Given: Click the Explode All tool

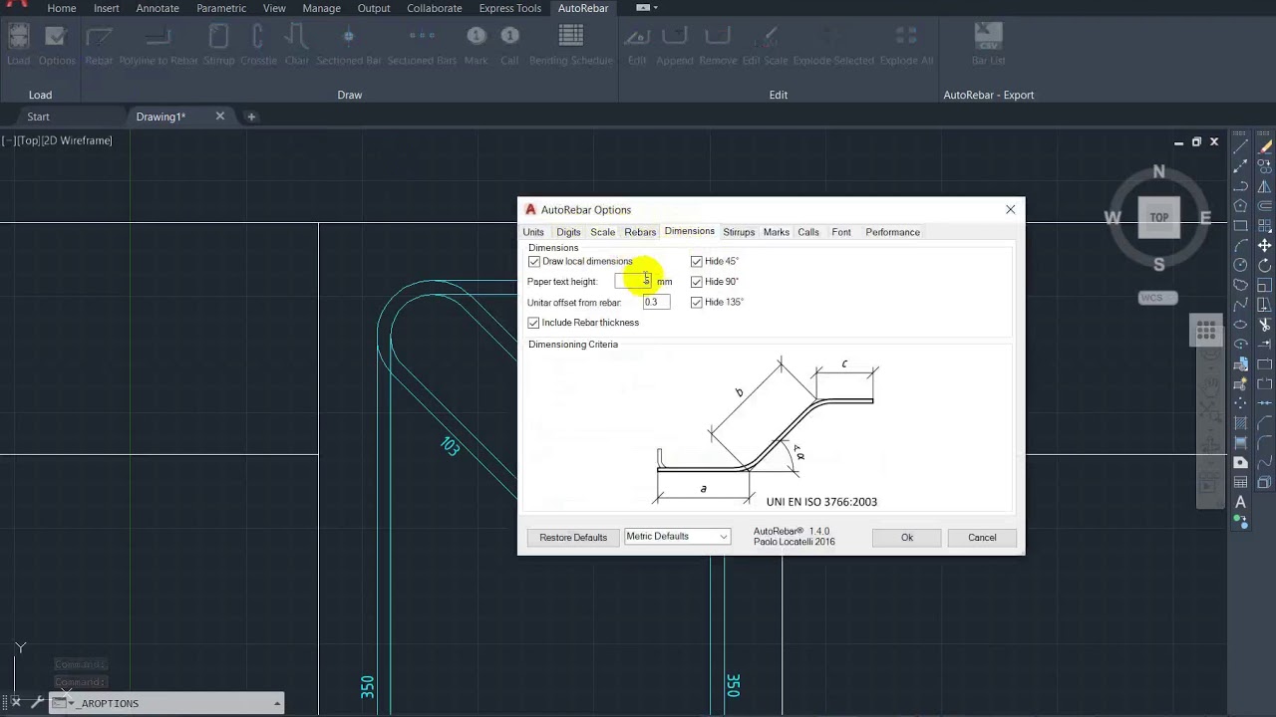Looking at the screenshot, I should point(906,45).
